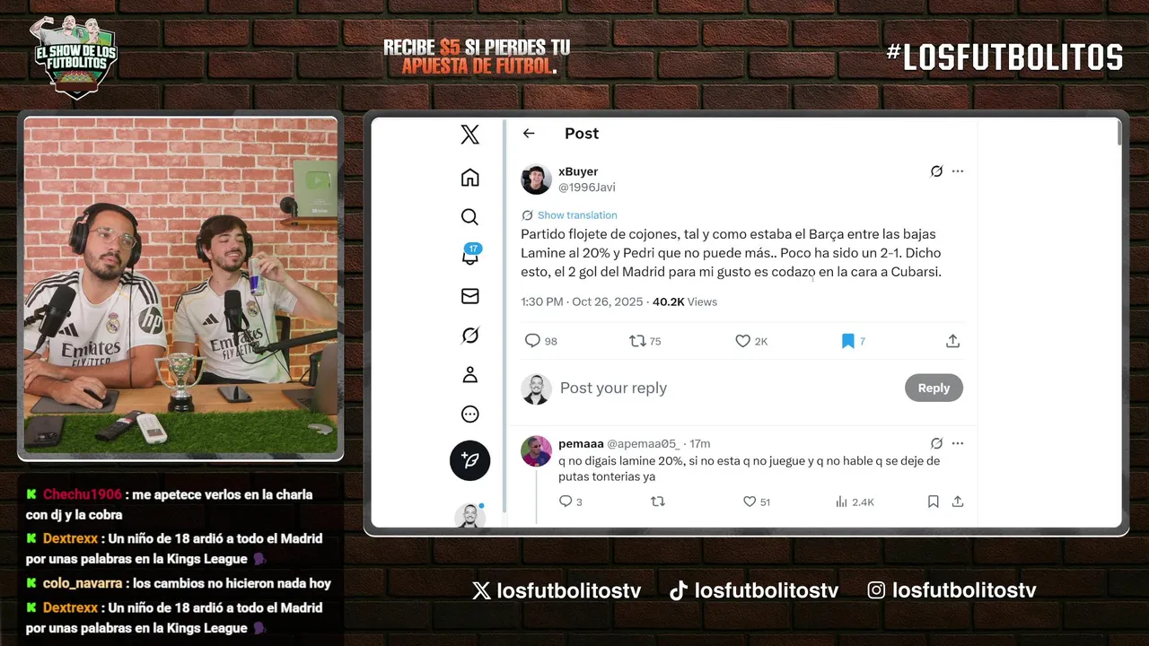Show translation of the post
The image size is (1149, 646).
tap(577, 215)
